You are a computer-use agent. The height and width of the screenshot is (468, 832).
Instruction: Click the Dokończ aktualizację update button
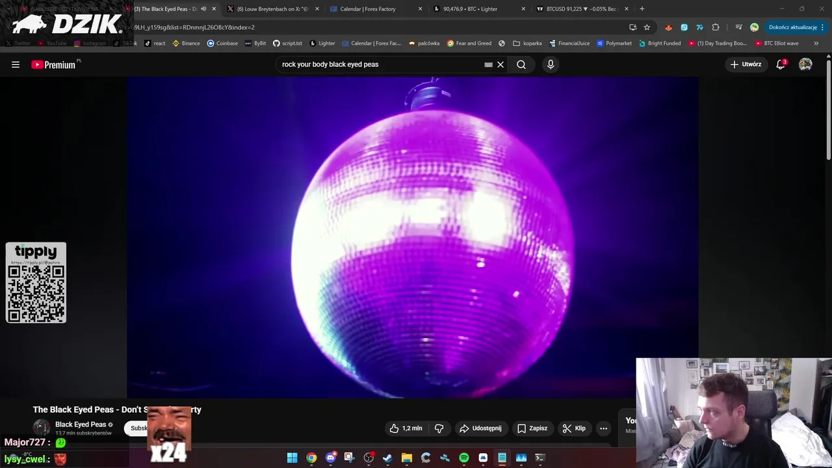pyautogui.click(x=792, y=27)
